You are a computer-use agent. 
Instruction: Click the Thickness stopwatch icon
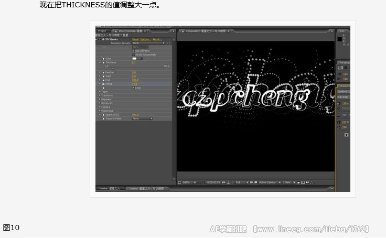coord(103,62)
